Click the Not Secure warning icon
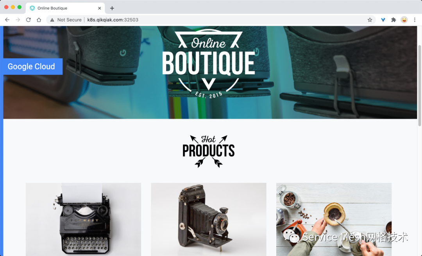The height and width of the screenshot is (256, 422). [52, 20]
